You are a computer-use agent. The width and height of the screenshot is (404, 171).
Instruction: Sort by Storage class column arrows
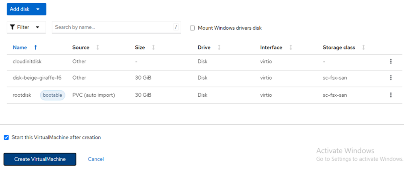pos(363,48)
